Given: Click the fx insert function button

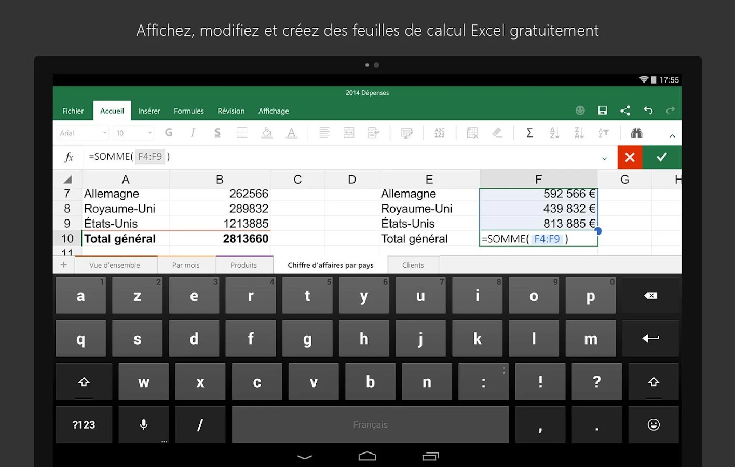Looking at the screenshot, I should click(69, 157).
